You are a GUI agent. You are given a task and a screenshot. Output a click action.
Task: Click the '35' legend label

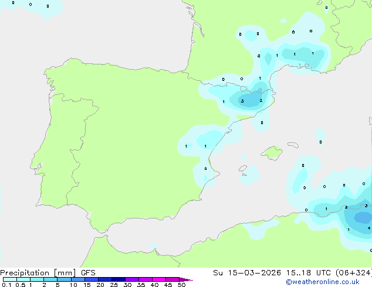click(141, 285)
